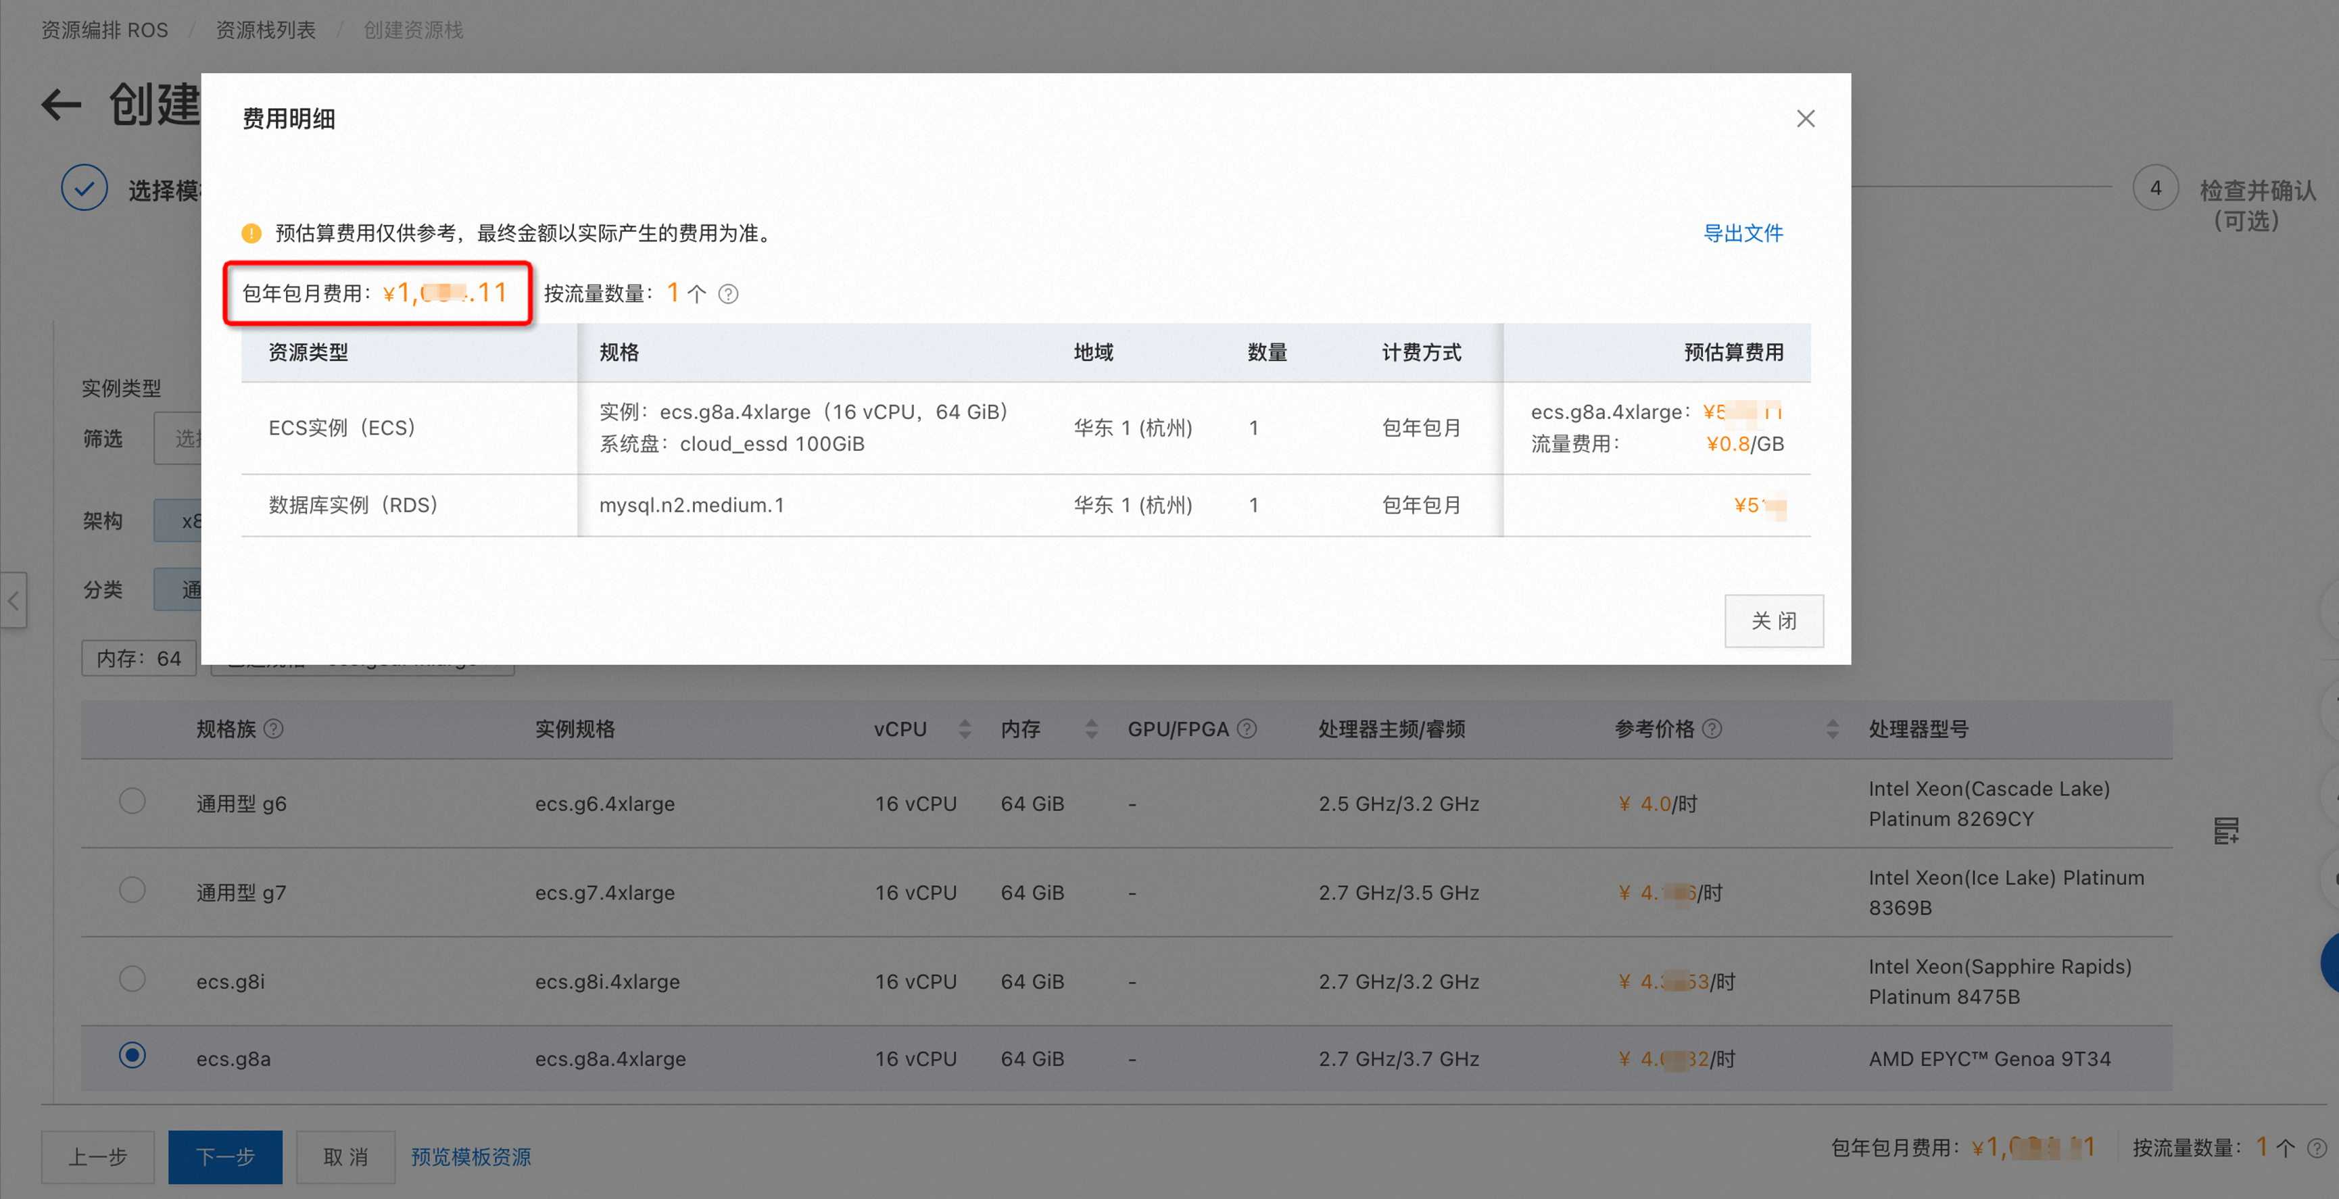The height and width of the screenshot is (1199, 2339).
Task: Open 资源栈列表 breadcrumb
Action: tap(265, 30)
